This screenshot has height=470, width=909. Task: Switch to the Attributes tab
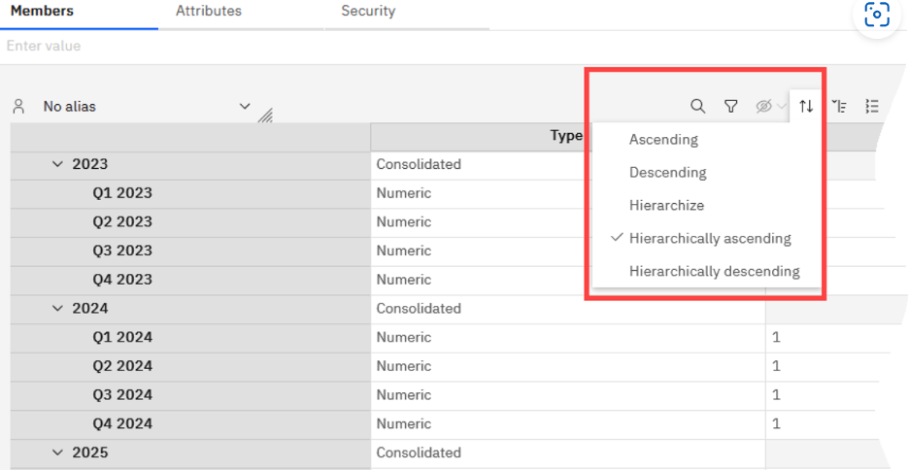point(209,11)
